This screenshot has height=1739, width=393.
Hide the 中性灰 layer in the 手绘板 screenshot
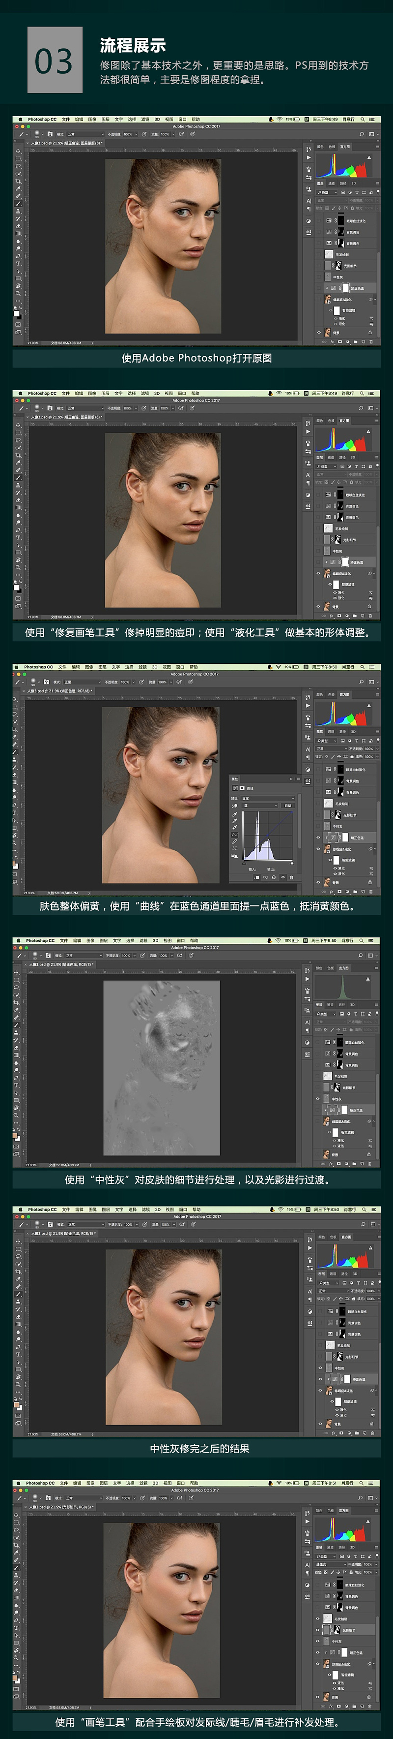pos(319,1641)
